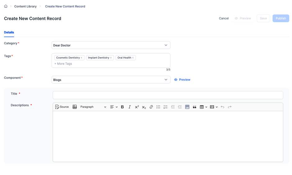Open the Component dropdown showing Blogs
The image size is (292, 175).
[111, 80]
